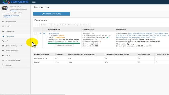This screenshot has height=95, width=169.
Task: Click the Рассылки paper-plane icon
Action: coord(3,36)
